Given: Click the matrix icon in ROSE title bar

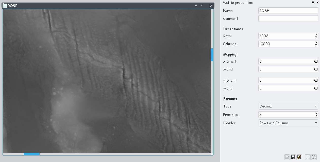Looking at the screenshot, I should [x=5, y=6].
